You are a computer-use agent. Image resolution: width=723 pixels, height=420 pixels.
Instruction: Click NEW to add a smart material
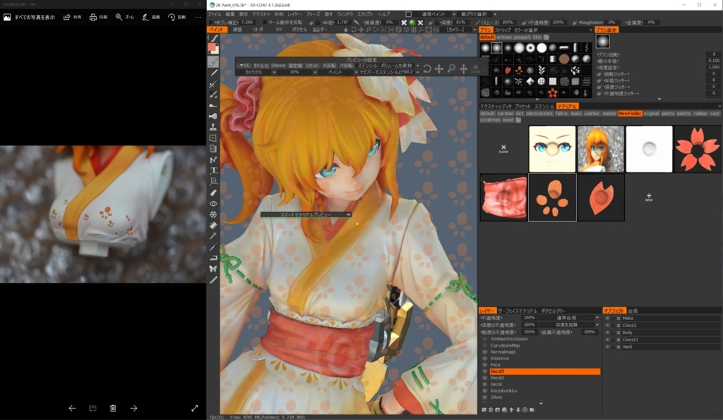[x=649, y=197]
